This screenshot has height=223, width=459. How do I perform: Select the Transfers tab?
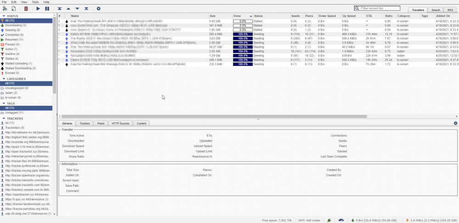tap(418, 10)
